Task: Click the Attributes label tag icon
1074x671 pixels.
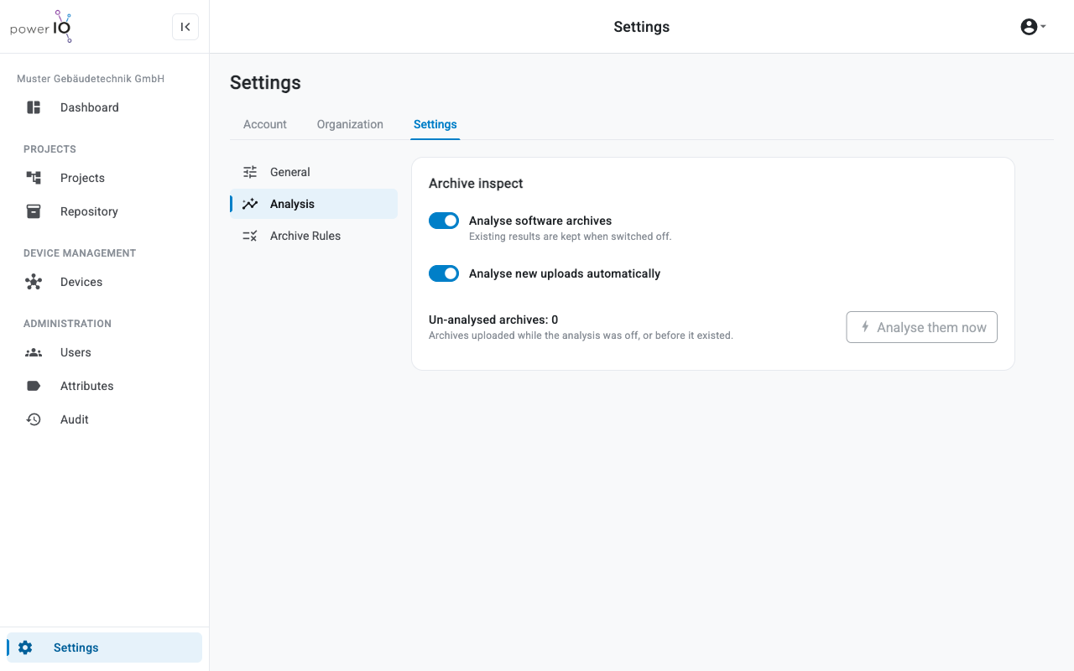Action: pos(34,386)
